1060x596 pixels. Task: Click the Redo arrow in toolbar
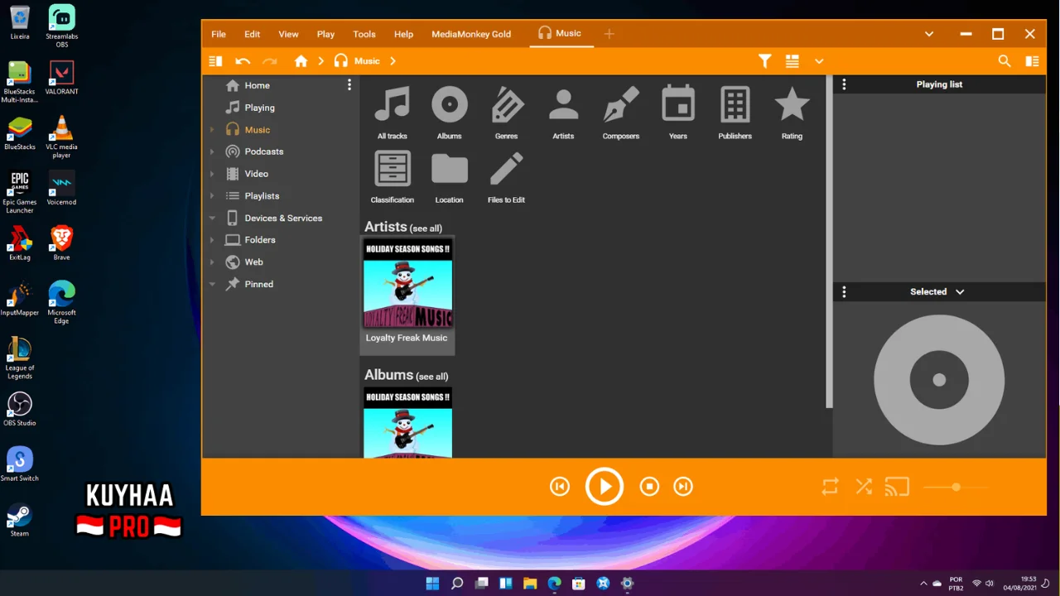tap(270, 61)
